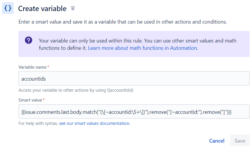Click the curly braces variable icon
The width and height of the screenshot is (252, 149).
(8, 8)
